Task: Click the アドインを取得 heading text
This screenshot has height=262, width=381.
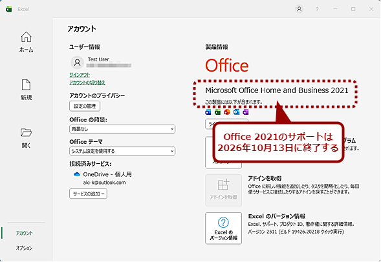Action: (x=265, y=178)
